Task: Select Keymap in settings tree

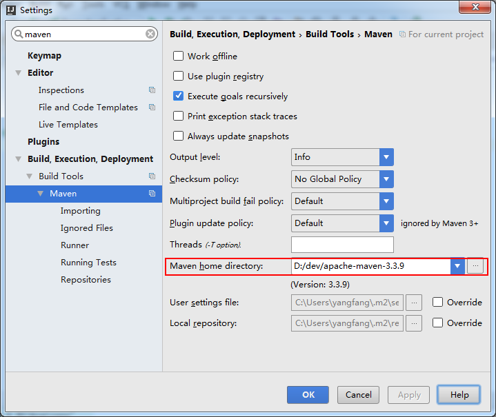Action: click(x=45, y=56)
